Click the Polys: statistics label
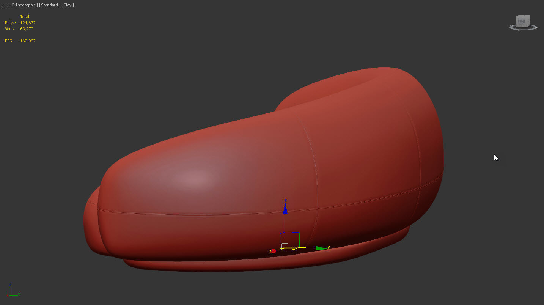The image size is (544, 305). [x=10, y=23]
